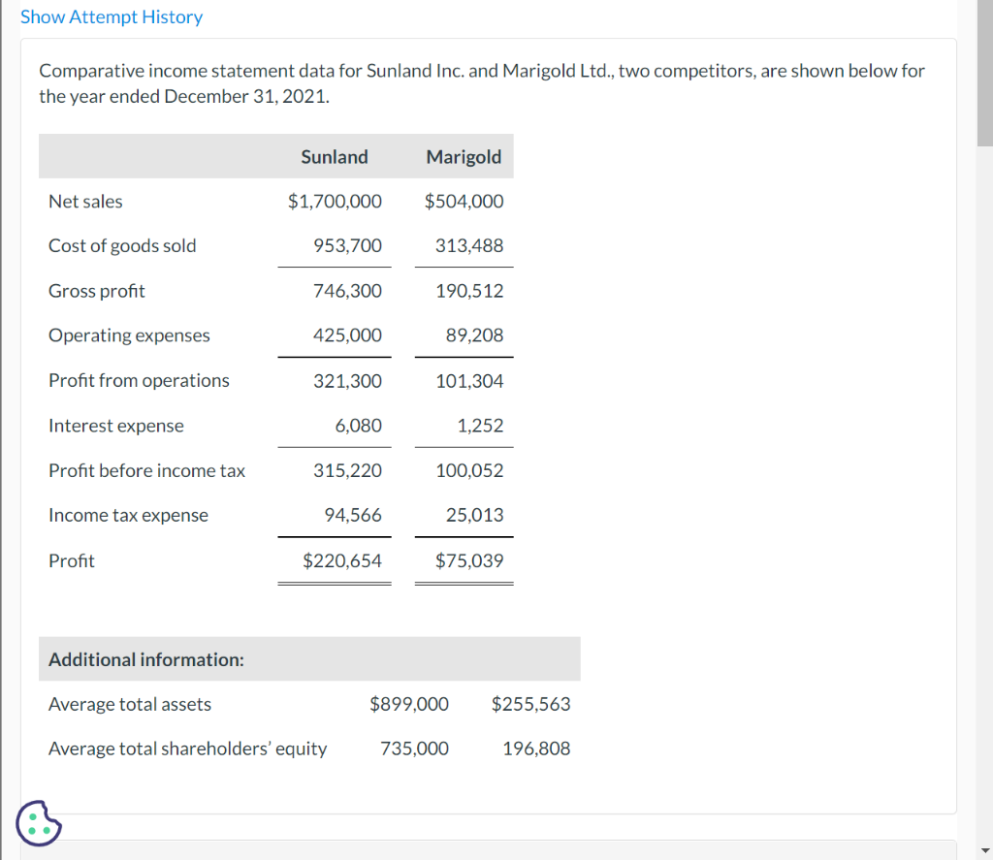Select the Sunland column header
The width and height of the screenshot is (993, 860).
point(334,156)
